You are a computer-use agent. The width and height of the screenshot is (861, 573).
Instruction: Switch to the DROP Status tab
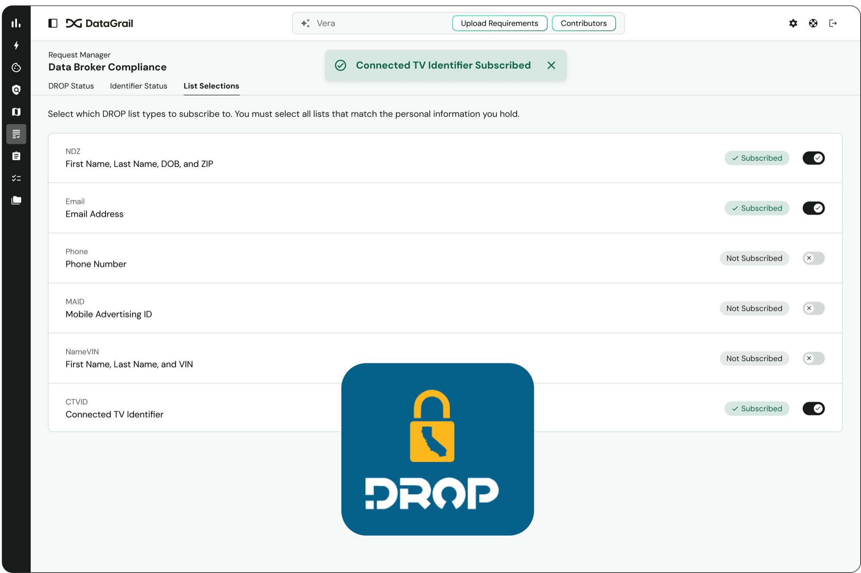(71, 86)
